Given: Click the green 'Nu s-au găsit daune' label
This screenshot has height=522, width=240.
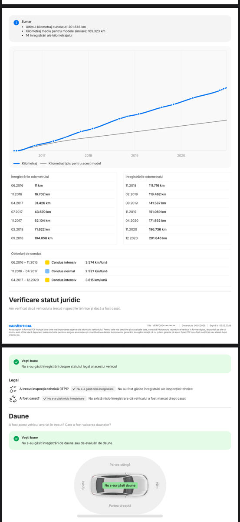Looking at the screenshot, I should pos(120,485).
